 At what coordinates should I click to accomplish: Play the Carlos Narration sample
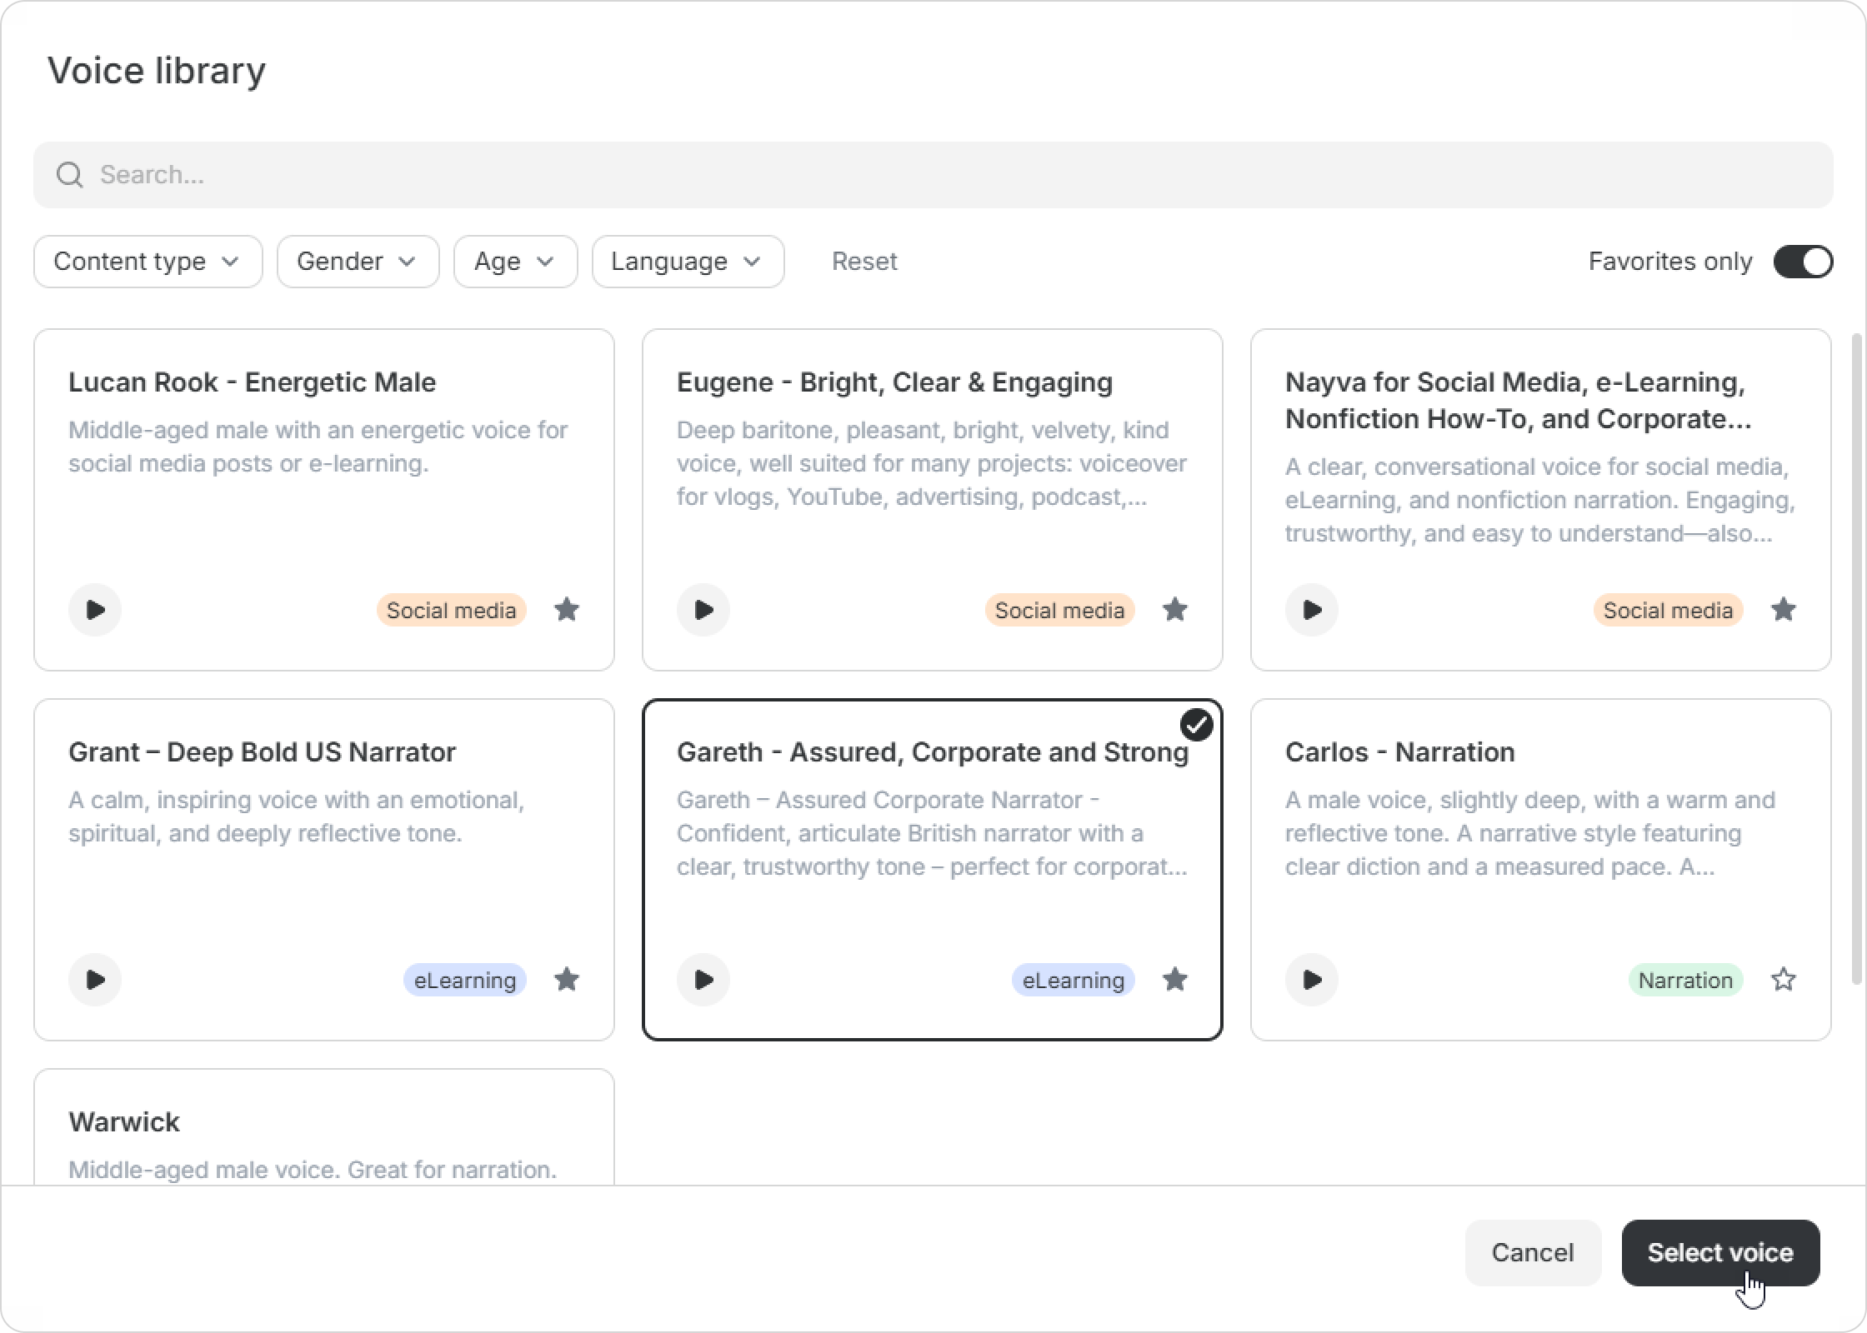pyautogui.click(x=1312, y=980)
